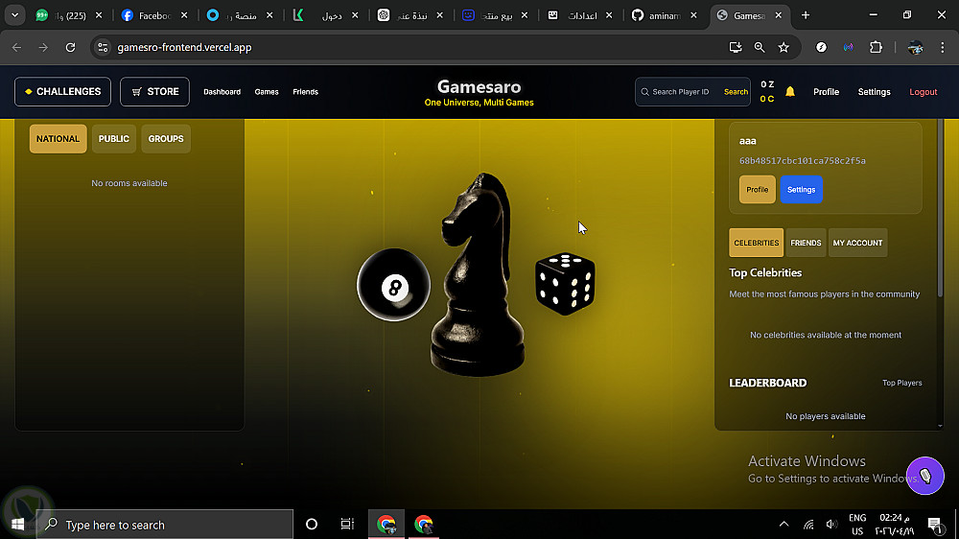Click the chess knight game icon
The width and height of the screenshot is (959, 539).
[x=477, y=274]
